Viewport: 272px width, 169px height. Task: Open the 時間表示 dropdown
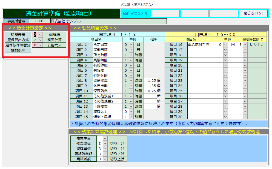click(x=40, y=35)
